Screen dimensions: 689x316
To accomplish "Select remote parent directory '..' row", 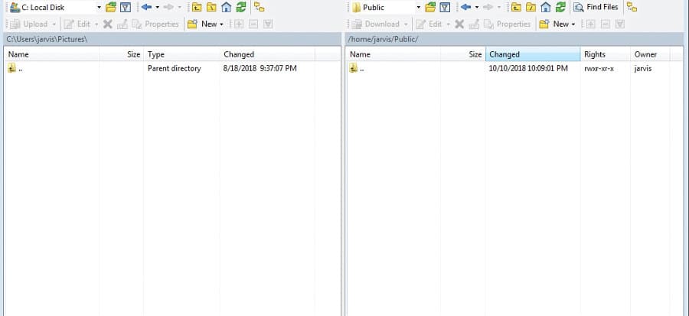I will 508,68.
